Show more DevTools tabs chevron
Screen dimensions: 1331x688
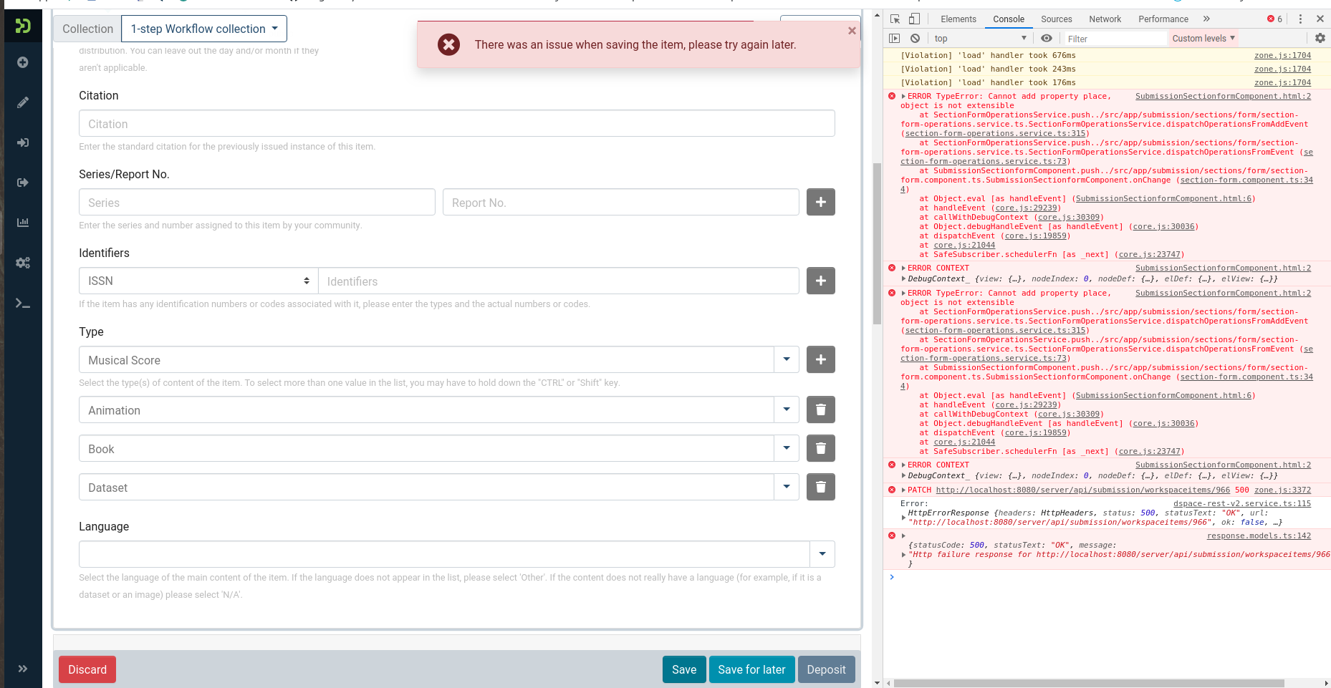1206,19
